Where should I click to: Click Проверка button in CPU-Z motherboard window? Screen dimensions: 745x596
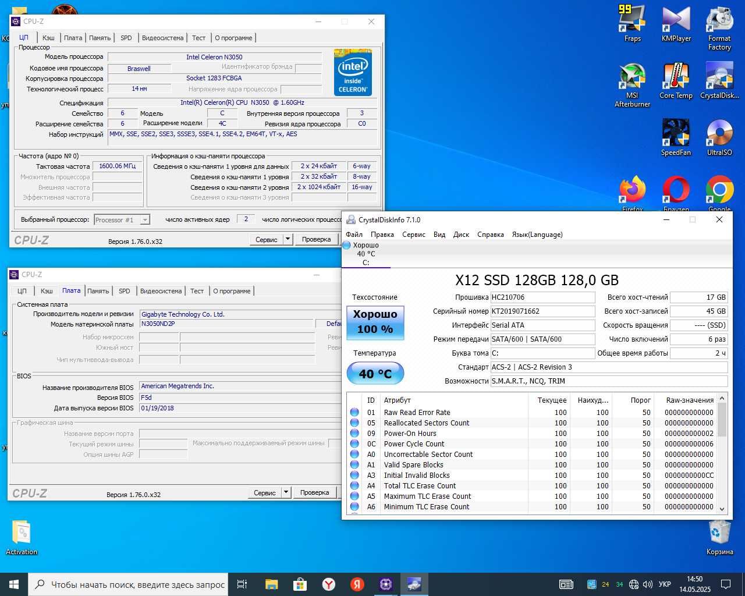314,492
